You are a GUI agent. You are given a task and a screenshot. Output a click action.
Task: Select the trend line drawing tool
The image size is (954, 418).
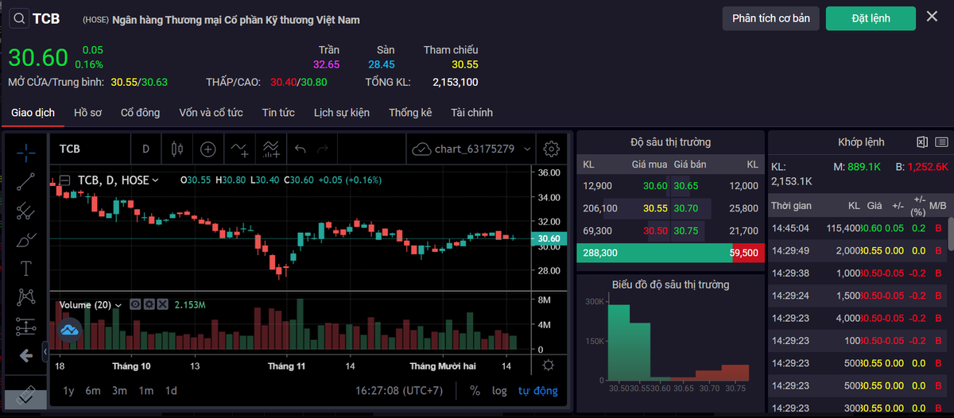tap(25, 181)
